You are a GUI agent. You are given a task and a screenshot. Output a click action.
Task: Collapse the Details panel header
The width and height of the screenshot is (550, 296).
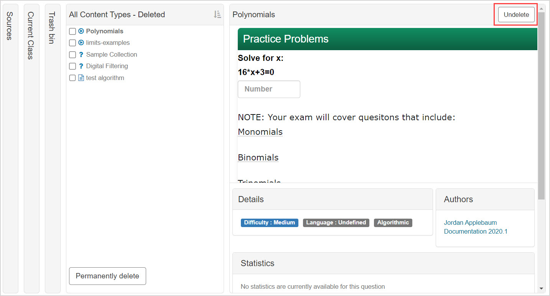(x=251, y=199)
